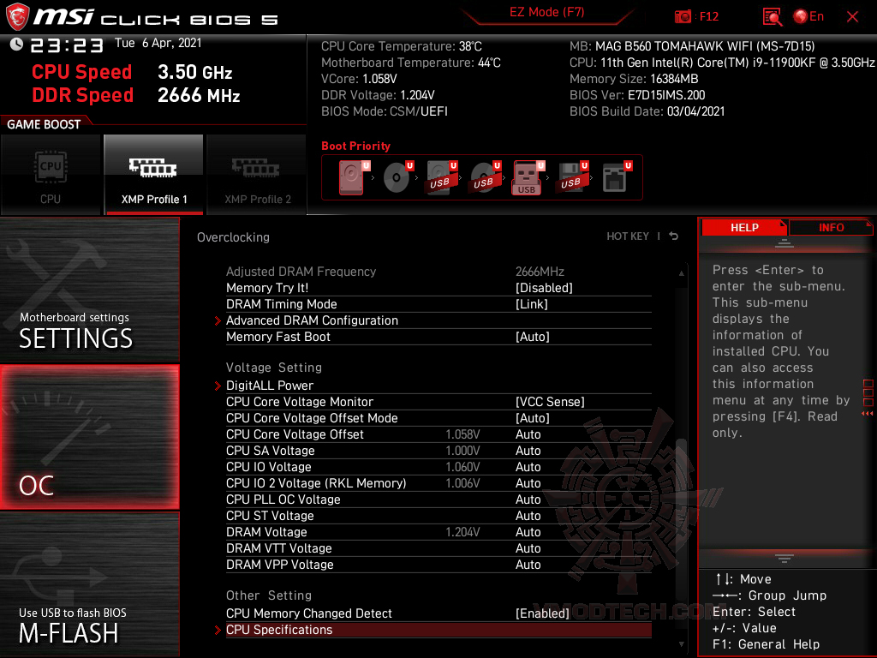Click the help panel bottom grip handle
Viewport: 877px width, 658px height.
pos(785,558)
